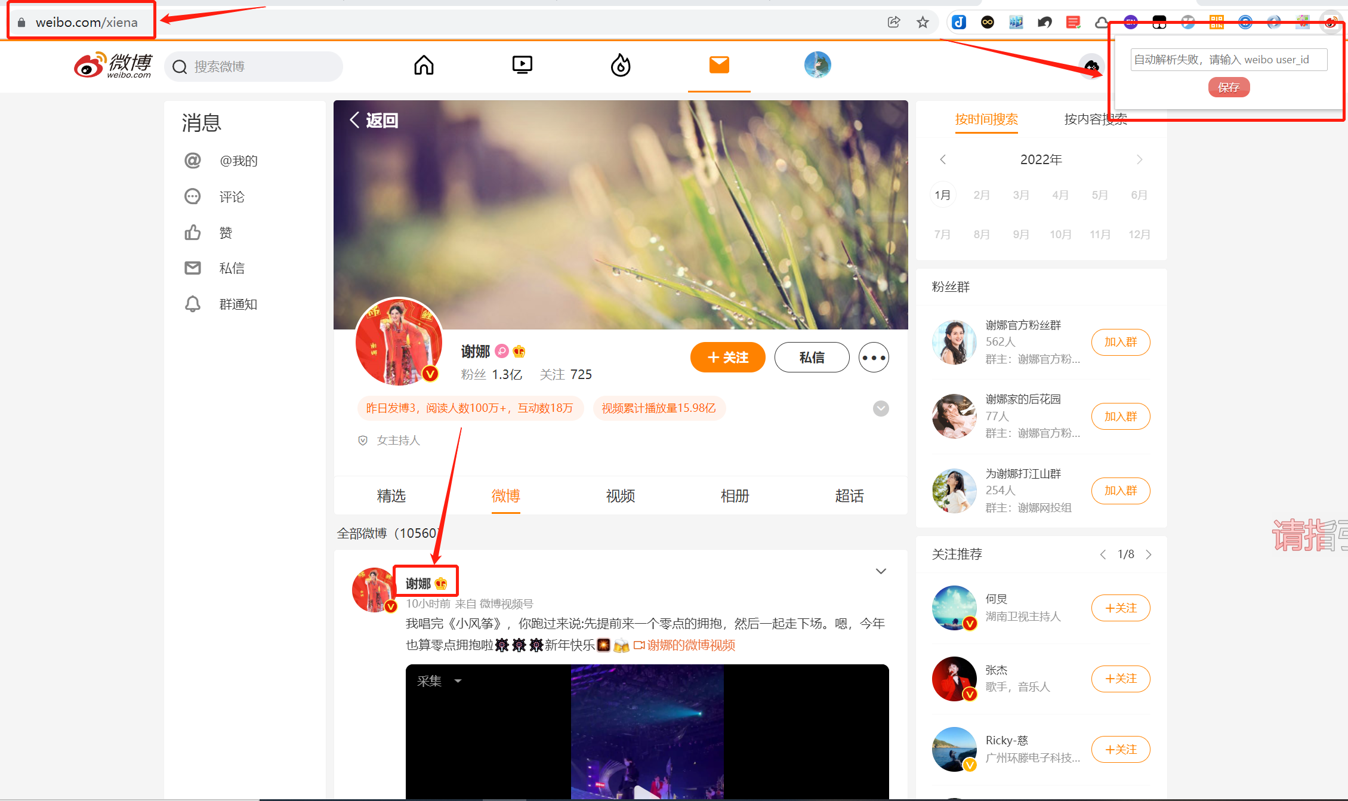Viewport: 1348px width, 801px height.
Task: Click the weibo user_id input field
Action: tap(1228, 60)
